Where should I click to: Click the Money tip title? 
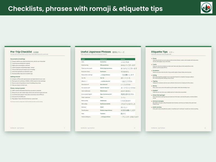point(155,86)
